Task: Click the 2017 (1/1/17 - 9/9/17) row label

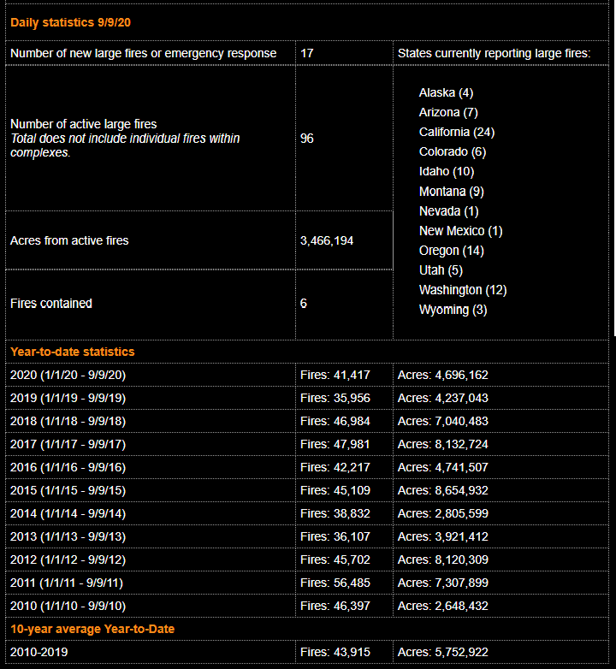Action: tap(68, 444)
